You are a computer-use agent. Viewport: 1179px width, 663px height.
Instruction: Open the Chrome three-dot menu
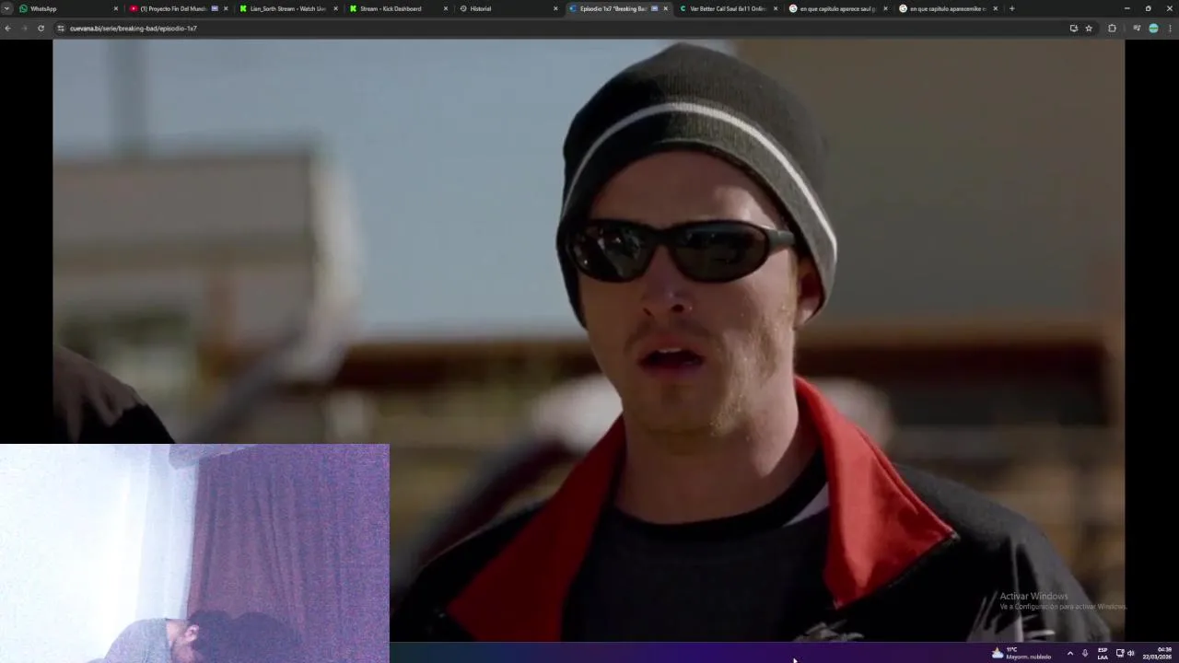(x=1171, y=29)
